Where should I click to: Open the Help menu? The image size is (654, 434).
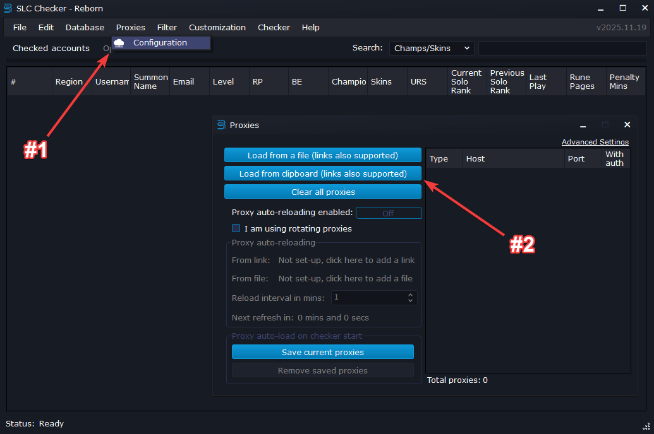tap(311, 28)
